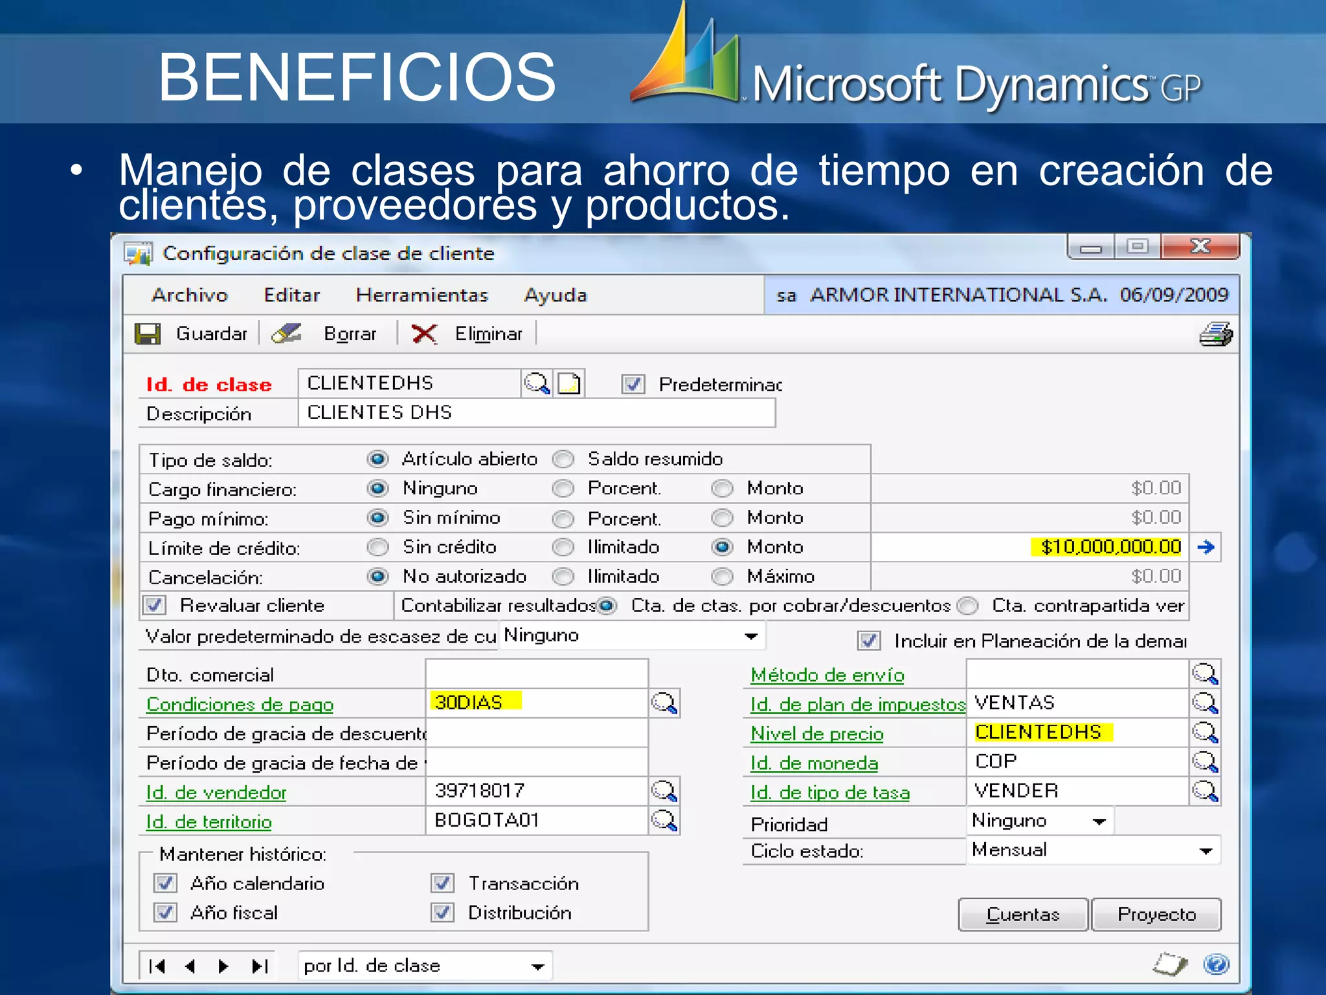This screenshot has width=1326, height=995.
Task: Select Cta. contrapartida ventas radio button
Action: (x=967, y=606)
